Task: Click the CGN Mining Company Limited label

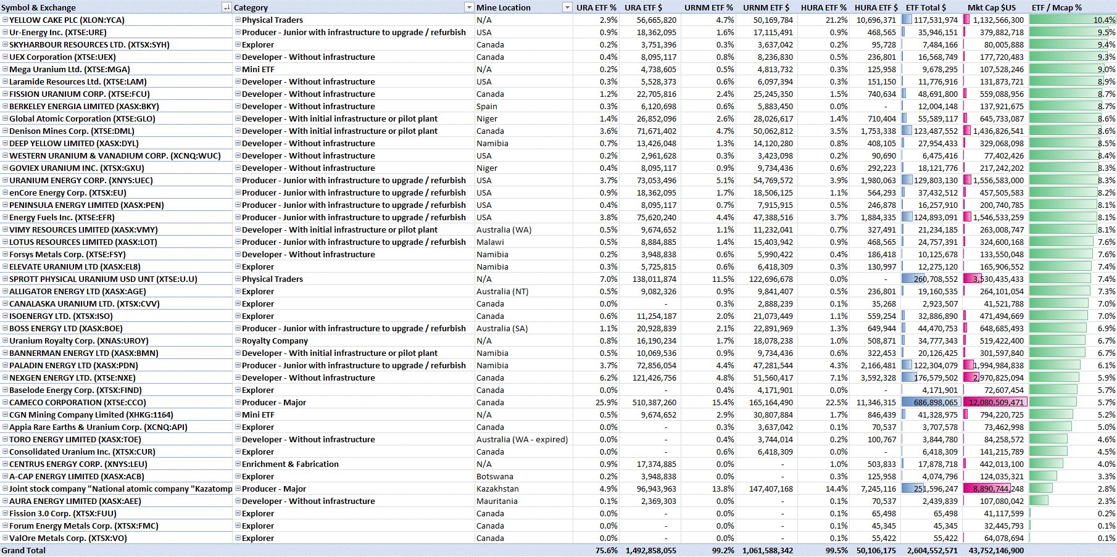Action: (x=91, y=415)
